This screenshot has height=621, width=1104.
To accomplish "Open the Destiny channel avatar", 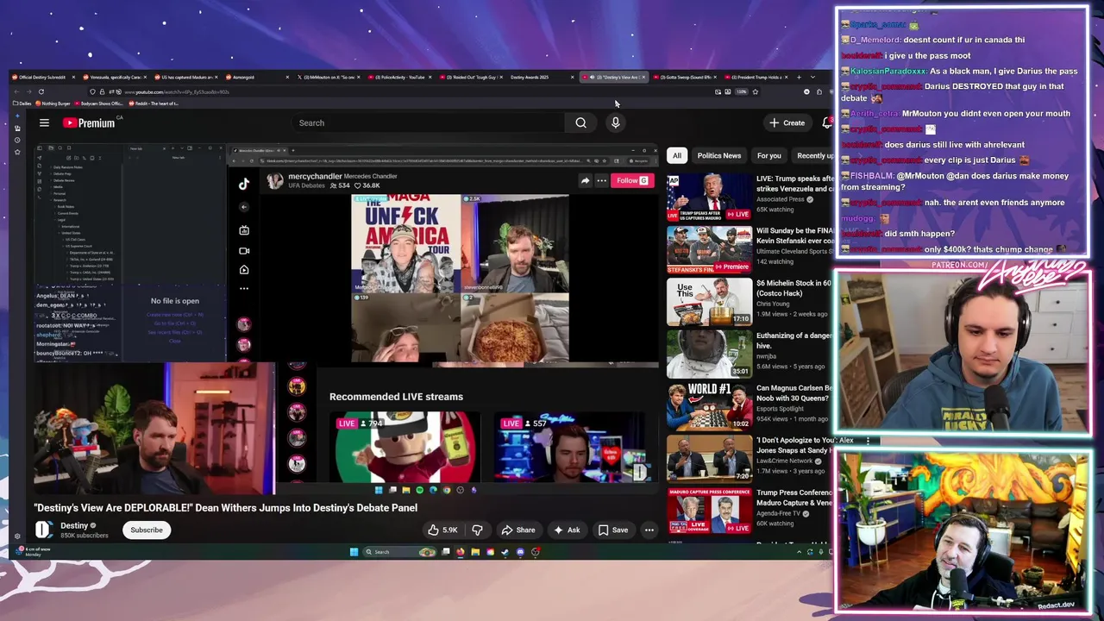I will pyautogui.click(x=43, y=530).
